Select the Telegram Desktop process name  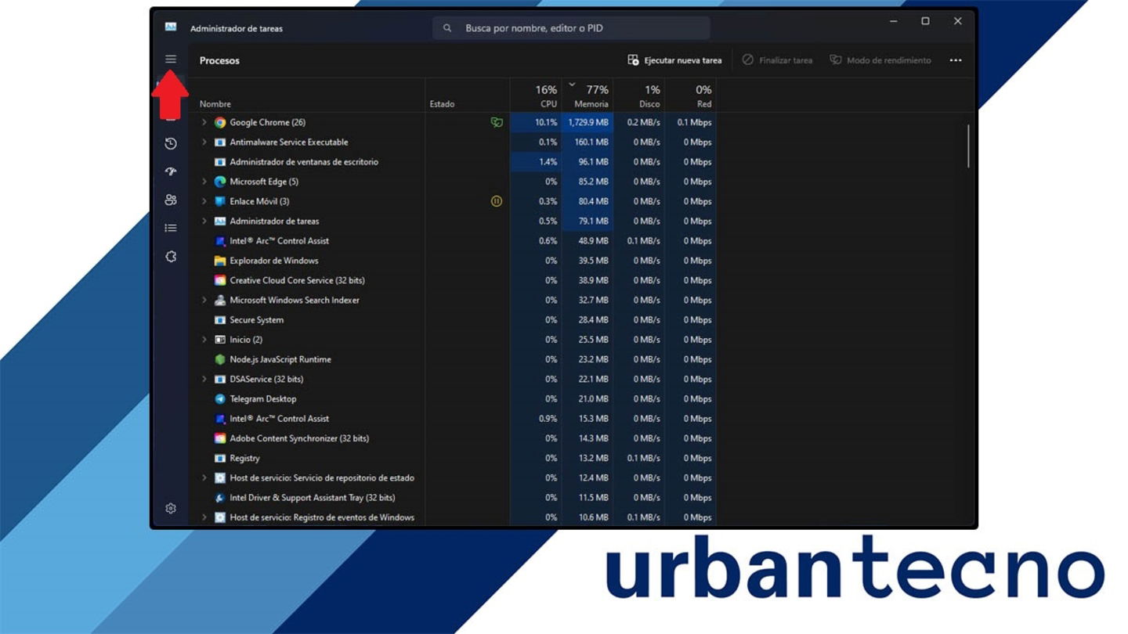pos(263,399)
